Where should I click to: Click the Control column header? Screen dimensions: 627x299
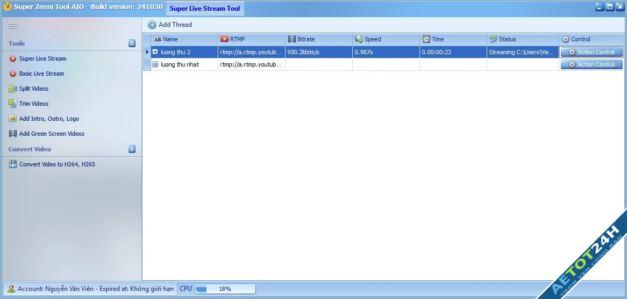591,39
